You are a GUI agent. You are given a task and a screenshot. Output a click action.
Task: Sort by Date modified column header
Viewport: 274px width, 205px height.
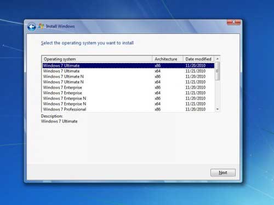[198, 59]
